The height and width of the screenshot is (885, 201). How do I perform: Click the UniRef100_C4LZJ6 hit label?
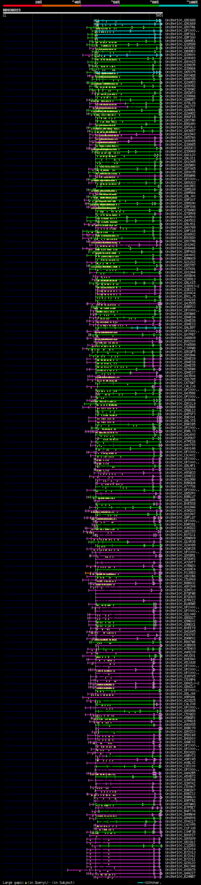[x=180, y=386]
